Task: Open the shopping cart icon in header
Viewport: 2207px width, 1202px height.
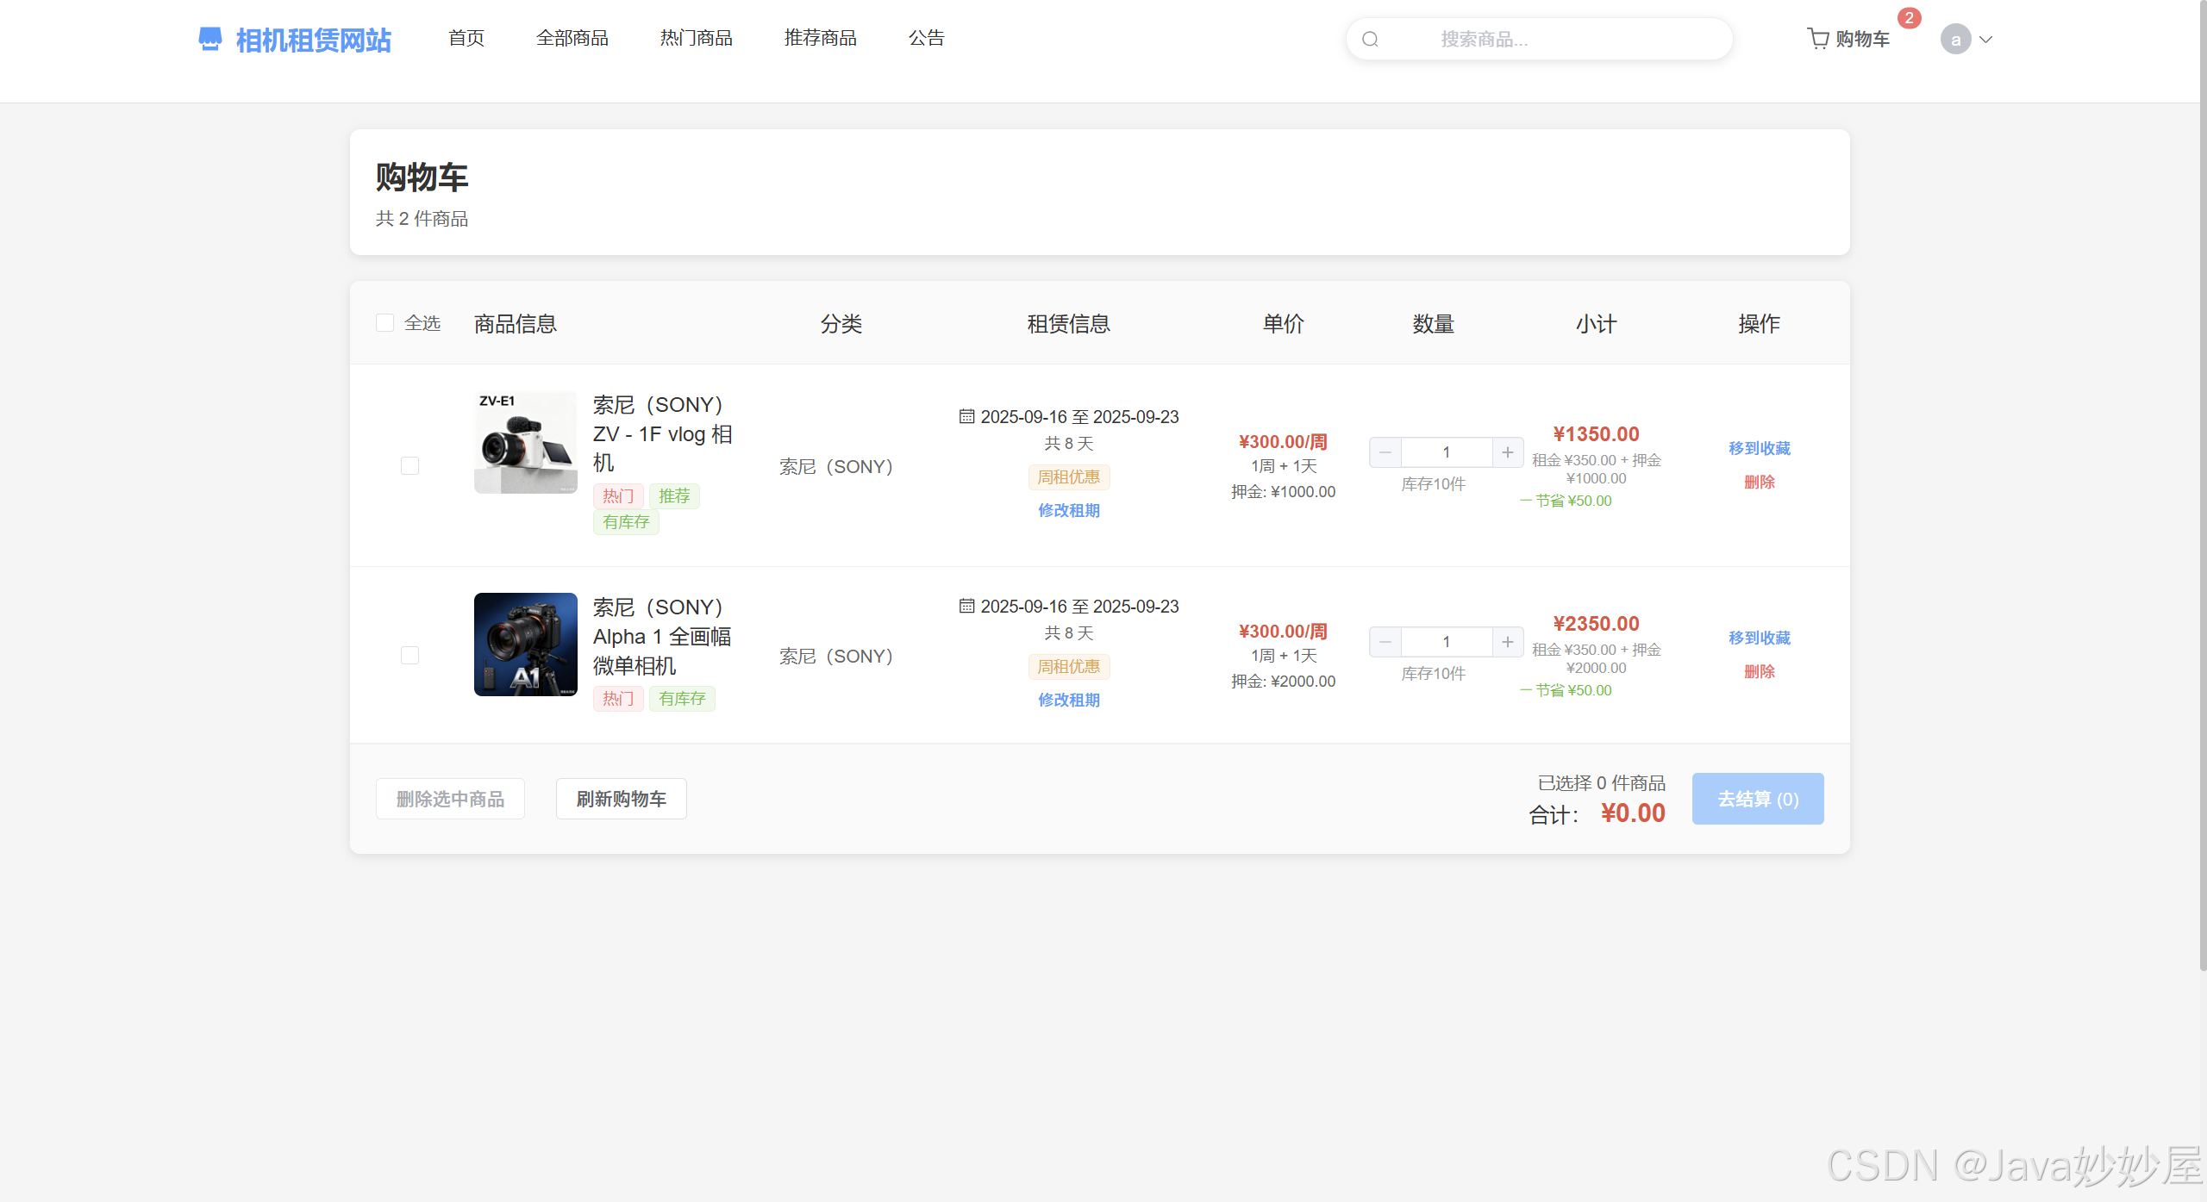Action: (x=1818, y=39)
